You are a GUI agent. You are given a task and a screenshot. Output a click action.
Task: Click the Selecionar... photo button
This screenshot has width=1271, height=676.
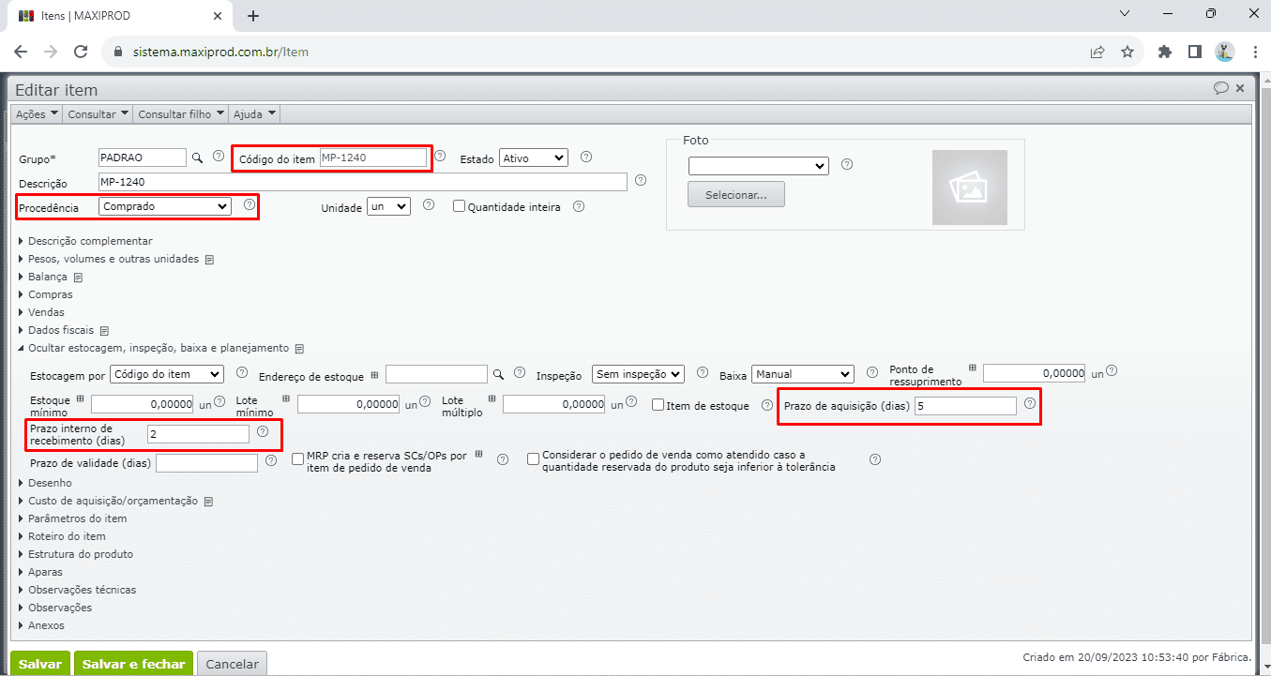point(736,194)
